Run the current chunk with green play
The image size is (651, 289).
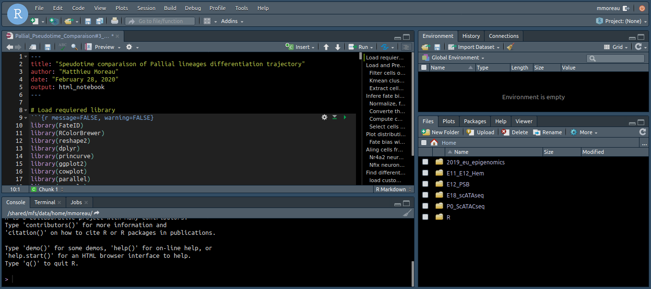click(x=345, y=117)
